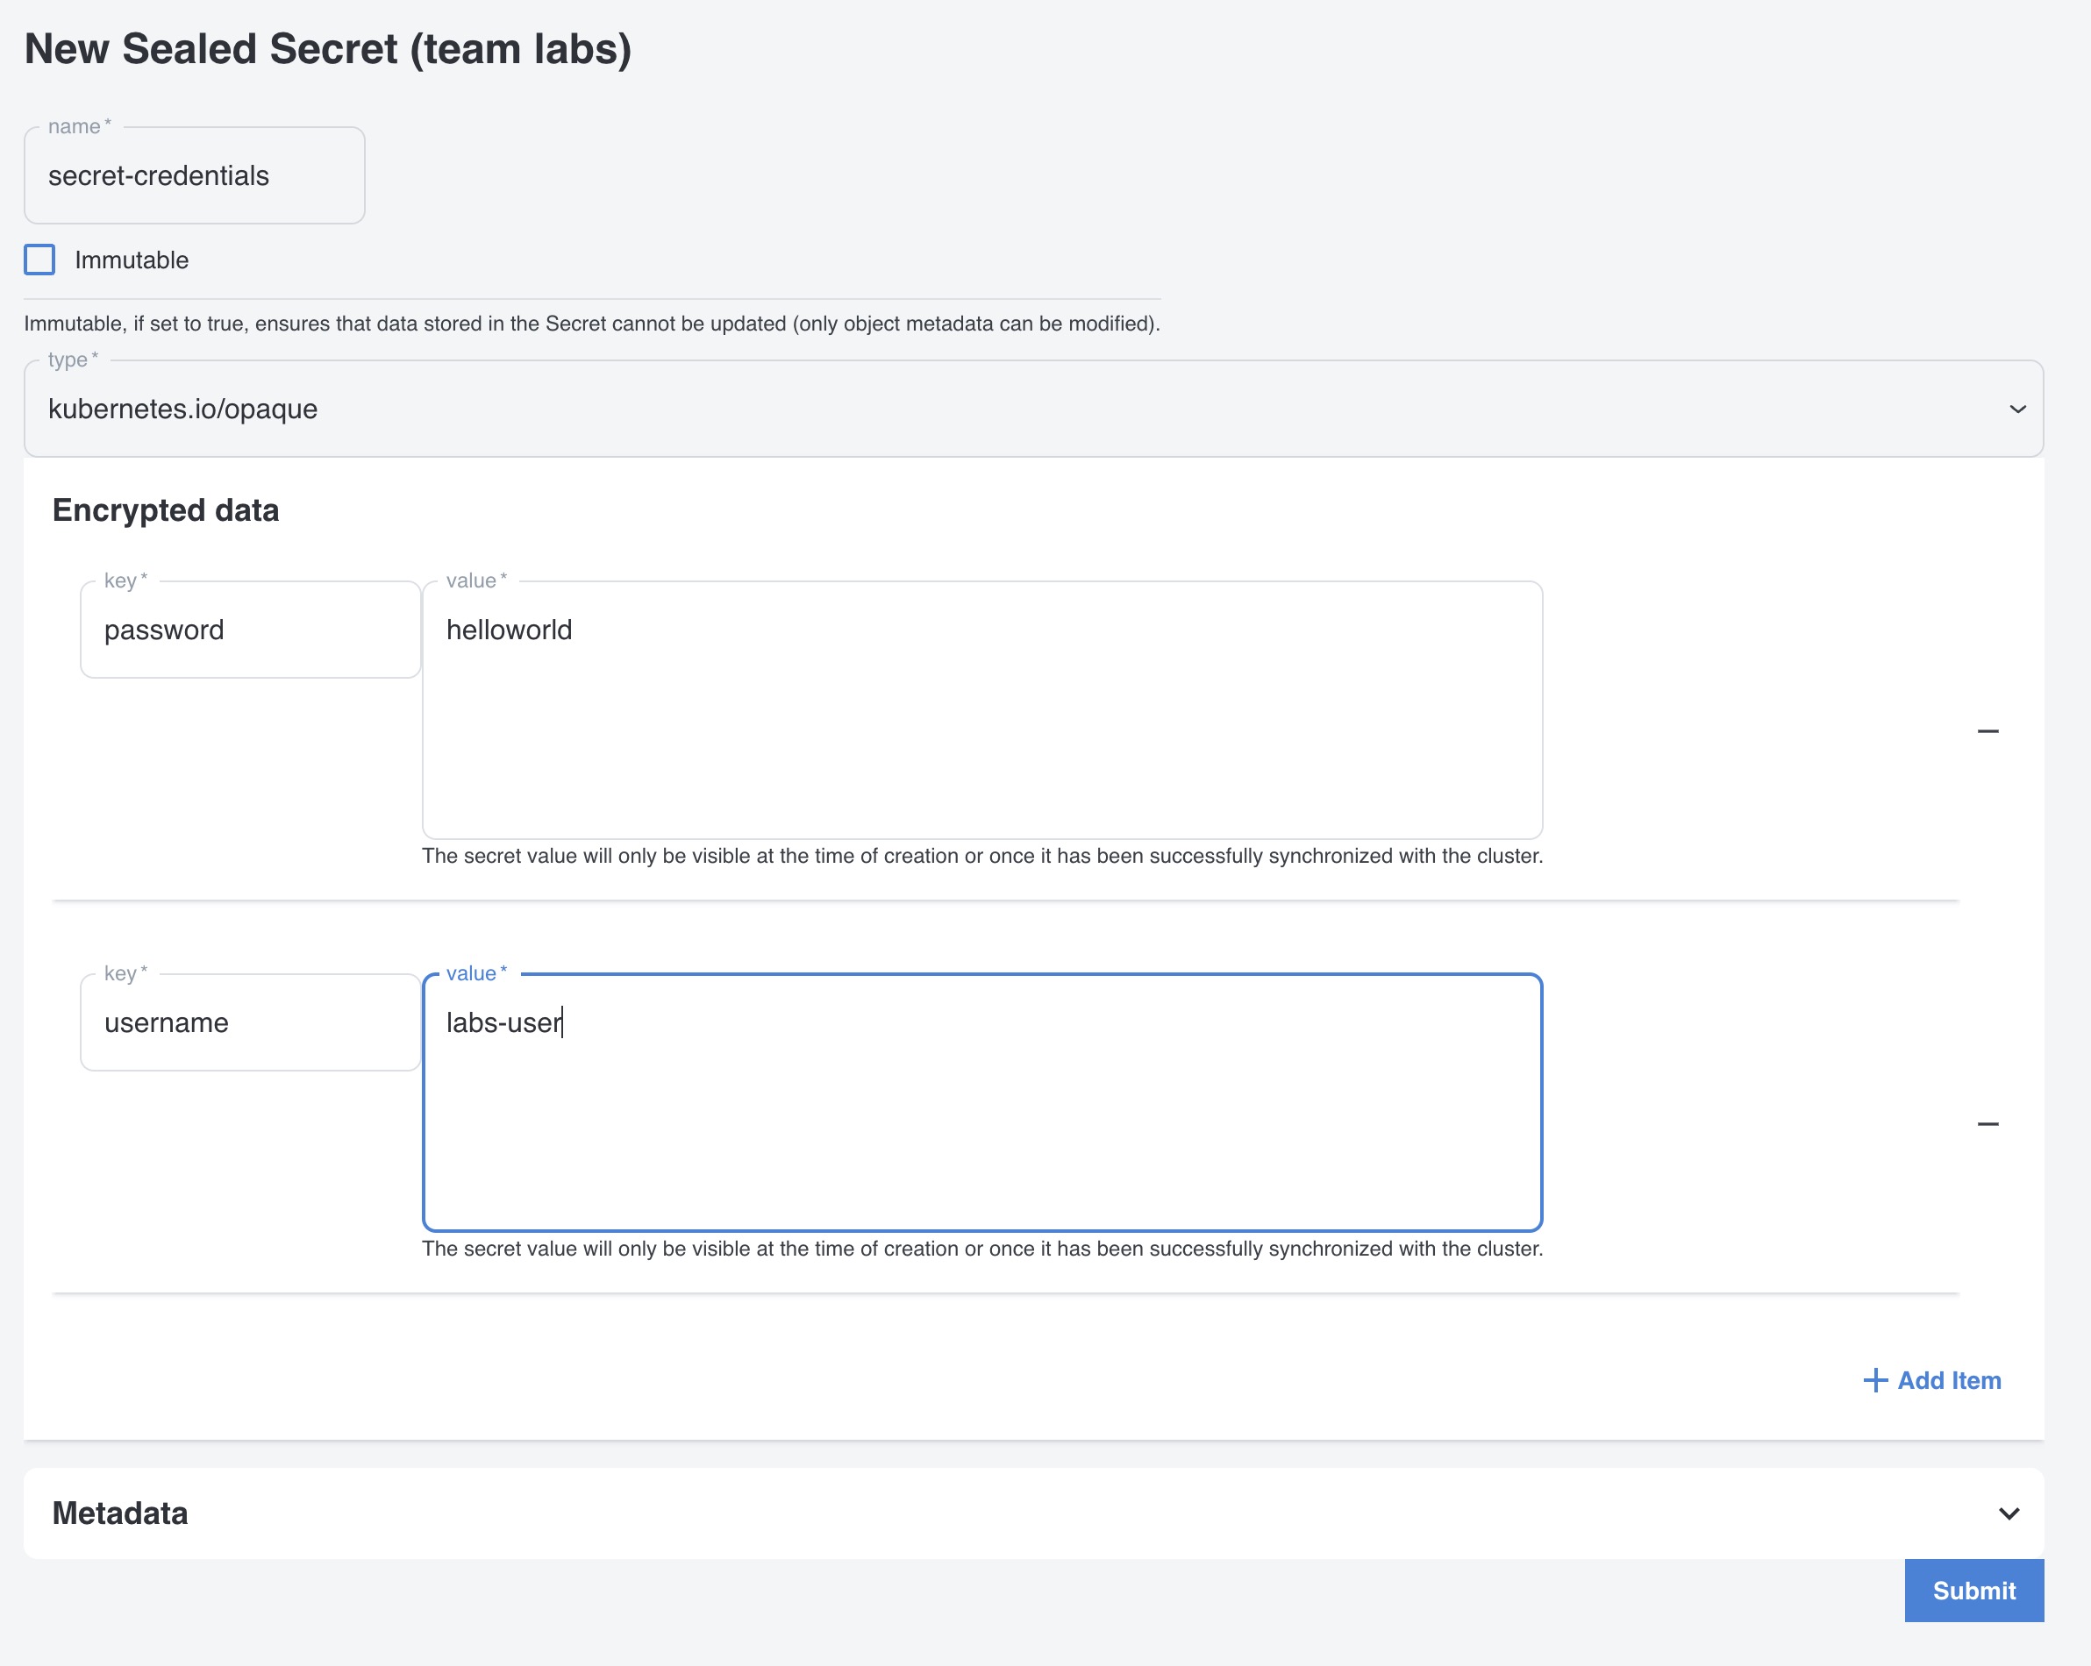Click the Metadata chevron arrow
Screen dimensions: 2091x1666
[x=2009, y=1513]
